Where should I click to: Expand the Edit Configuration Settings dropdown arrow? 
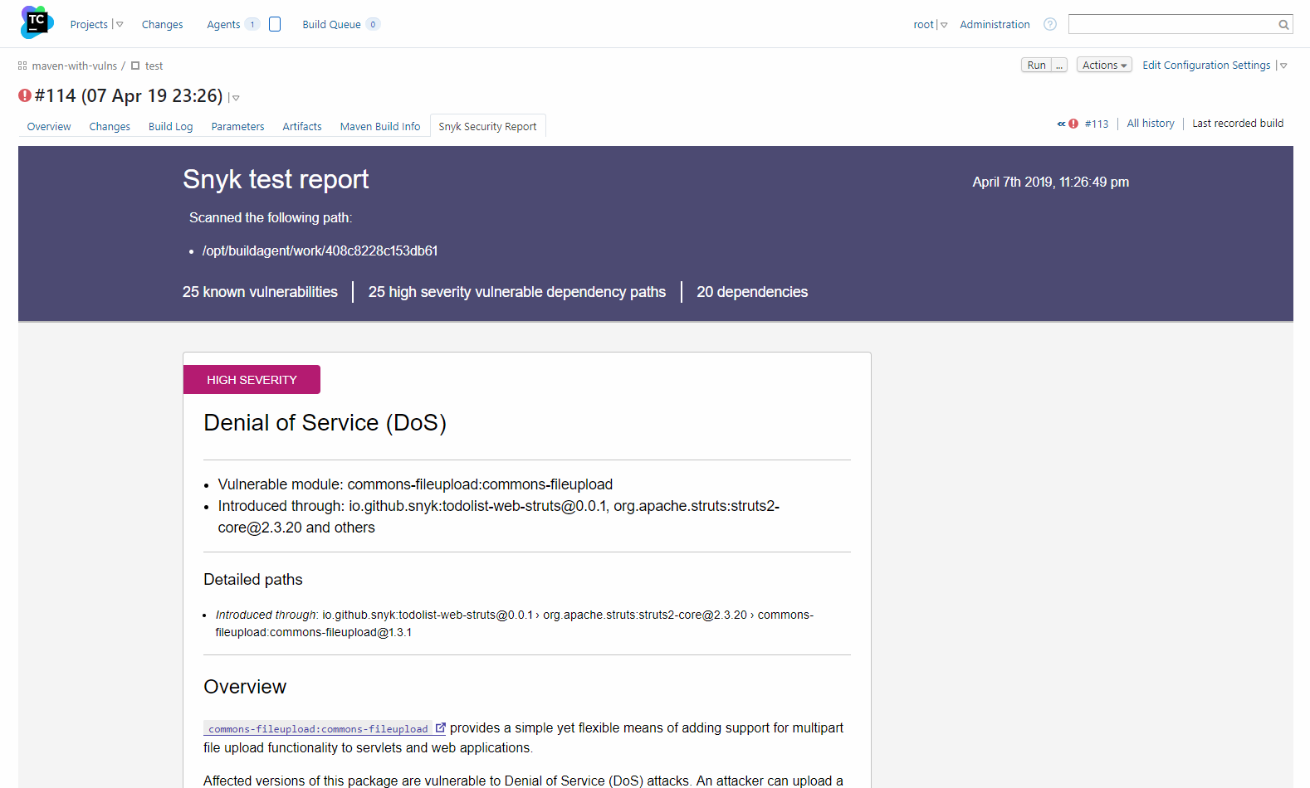tap(1283, 66)
